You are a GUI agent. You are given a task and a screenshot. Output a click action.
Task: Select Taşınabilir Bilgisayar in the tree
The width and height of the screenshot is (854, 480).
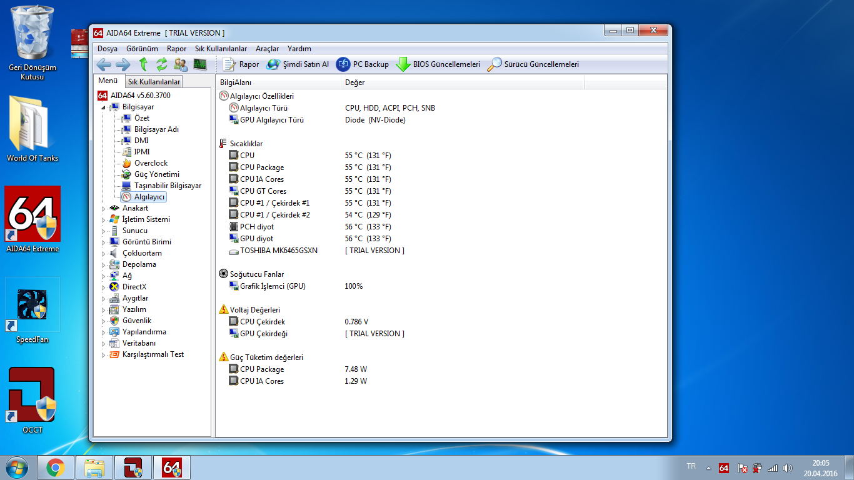tap(168, 186)
